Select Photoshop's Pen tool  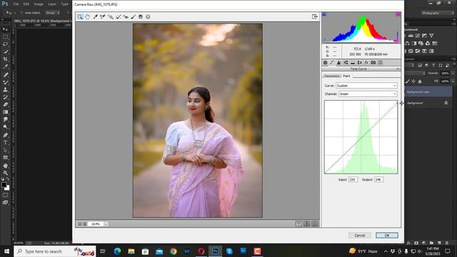5,135
